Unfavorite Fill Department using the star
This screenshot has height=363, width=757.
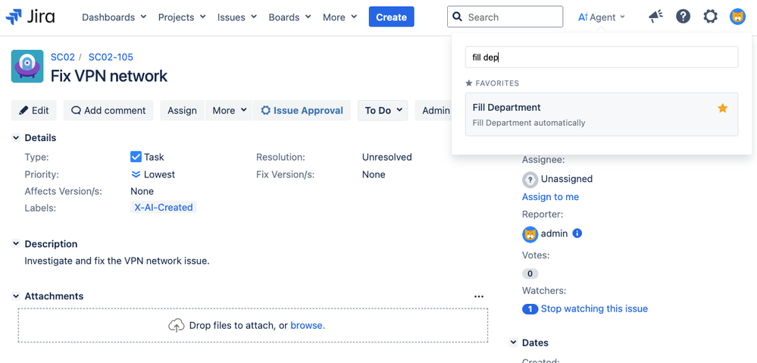click(x=722, y=108)
